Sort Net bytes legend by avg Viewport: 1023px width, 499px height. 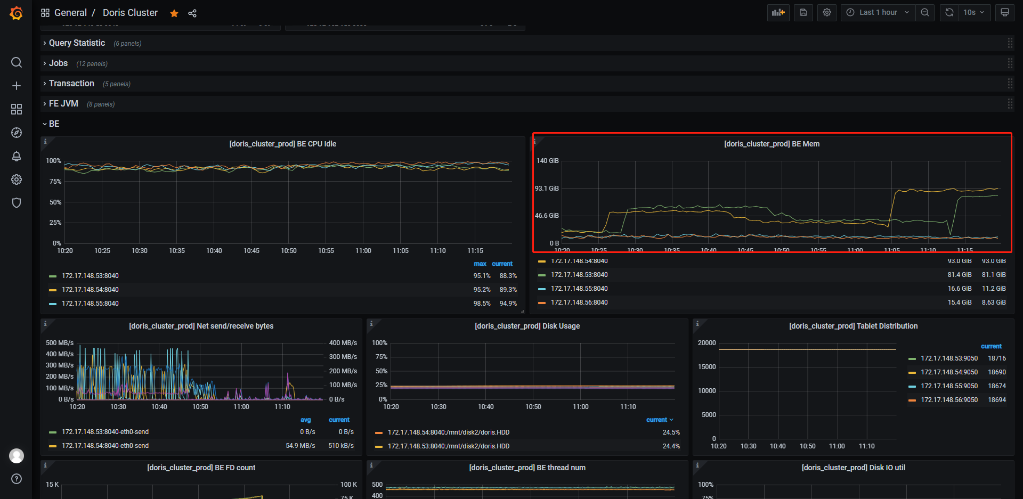[x=306, y=420]
